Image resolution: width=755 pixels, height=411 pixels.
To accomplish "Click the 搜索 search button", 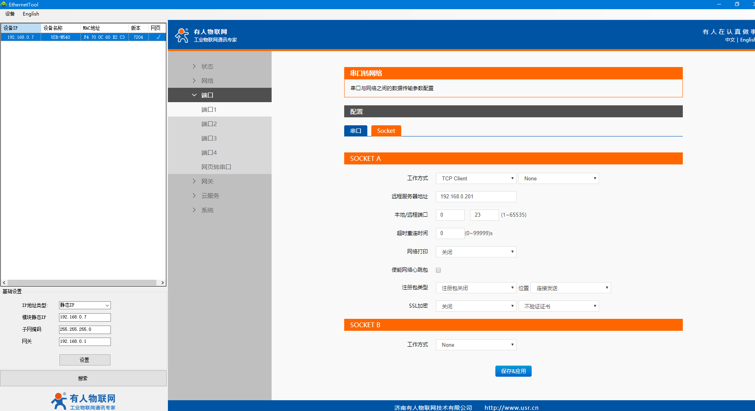I will (83, 378).
